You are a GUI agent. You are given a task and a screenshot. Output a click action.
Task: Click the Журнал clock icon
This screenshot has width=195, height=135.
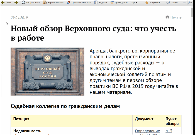tap(168, 2)
